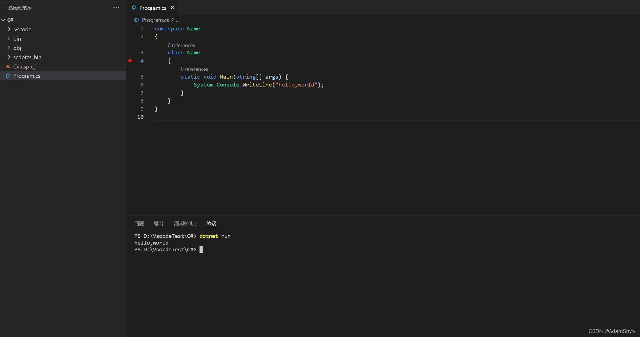Click the C# icon on the Program.cs tab
This screenshot has width=640, height=337.
134,8
